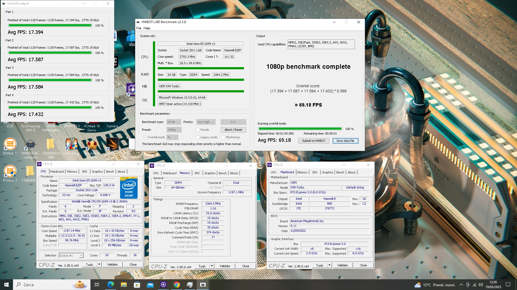Screen dimensions: 517x290
Task: Switch to Mainboard tab in left CPU-Z
Action: [57, 172]
